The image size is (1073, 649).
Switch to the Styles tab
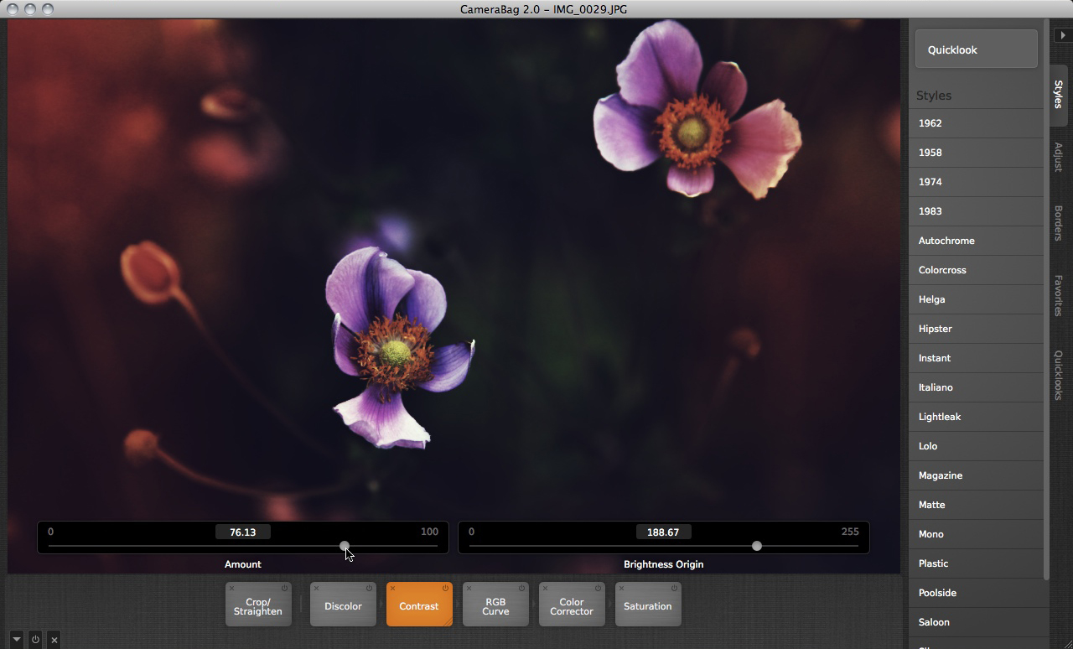pyautogui.click(x=1059, y=94)
